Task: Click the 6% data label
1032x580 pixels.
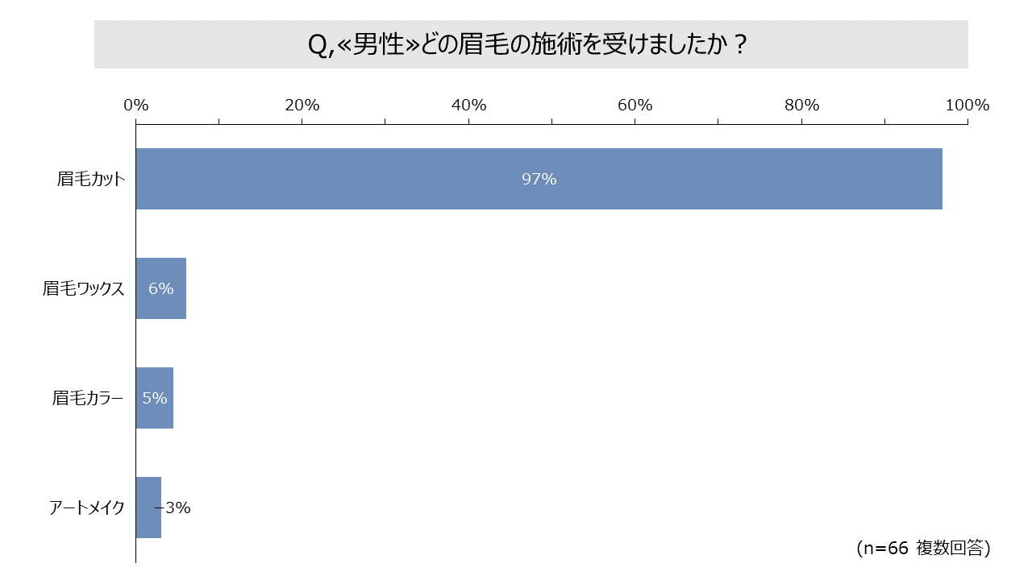Action: pos(161,288)
